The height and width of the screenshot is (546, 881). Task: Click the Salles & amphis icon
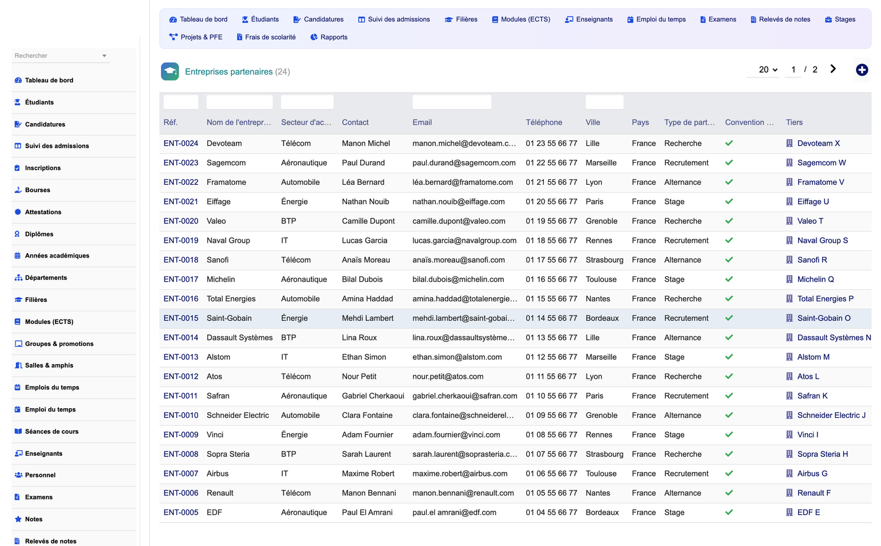tap(18, 365)
